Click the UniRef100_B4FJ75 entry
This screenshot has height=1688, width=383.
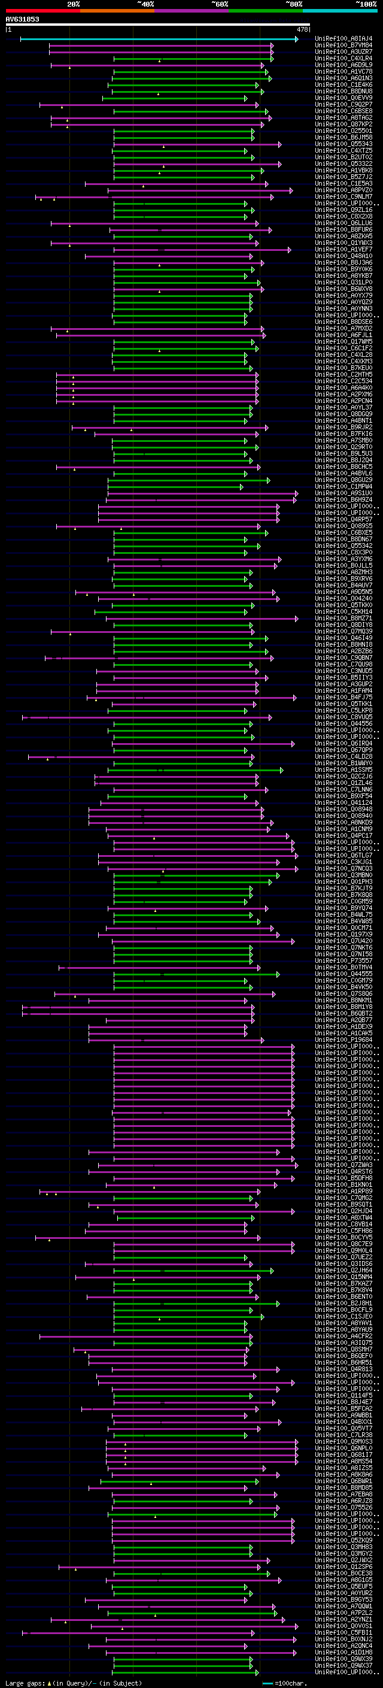[344, 697]
